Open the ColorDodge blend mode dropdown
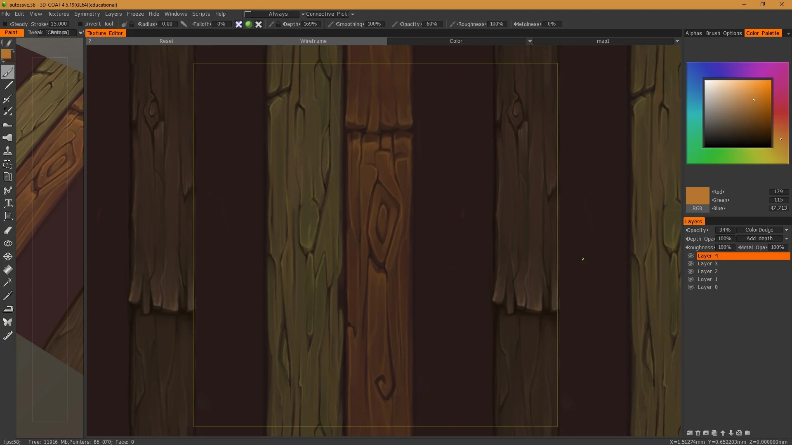The height and width of the screenshot is (445, 792). 763,230
